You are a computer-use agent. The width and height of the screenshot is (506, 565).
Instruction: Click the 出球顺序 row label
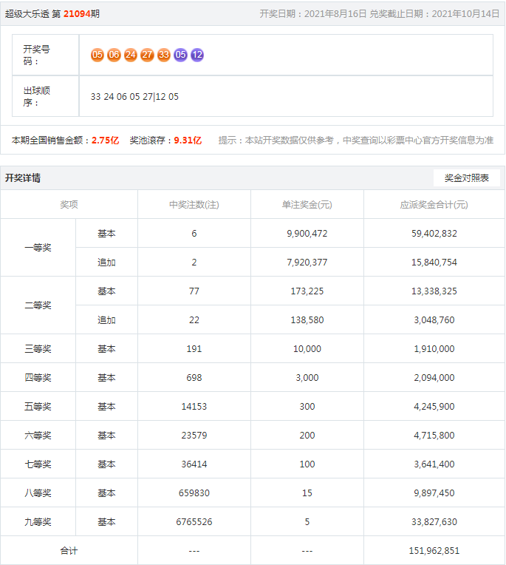(x=37, y=96)
